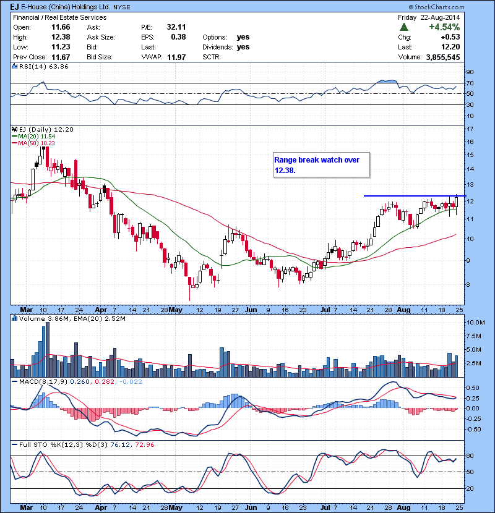The width and height of the screenshot is (495, 513).
Task: Click the MACD(8,17,9) label
Action: (x=43, y=381)
